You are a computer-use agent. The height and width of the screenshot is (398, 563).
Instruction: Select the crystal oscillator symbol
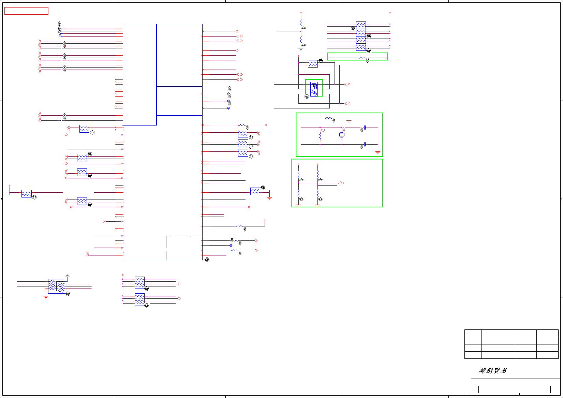342,135
